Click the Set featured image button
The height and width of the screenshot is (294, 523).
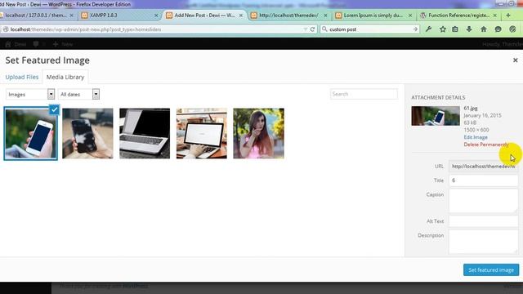(x=491, y=270)
